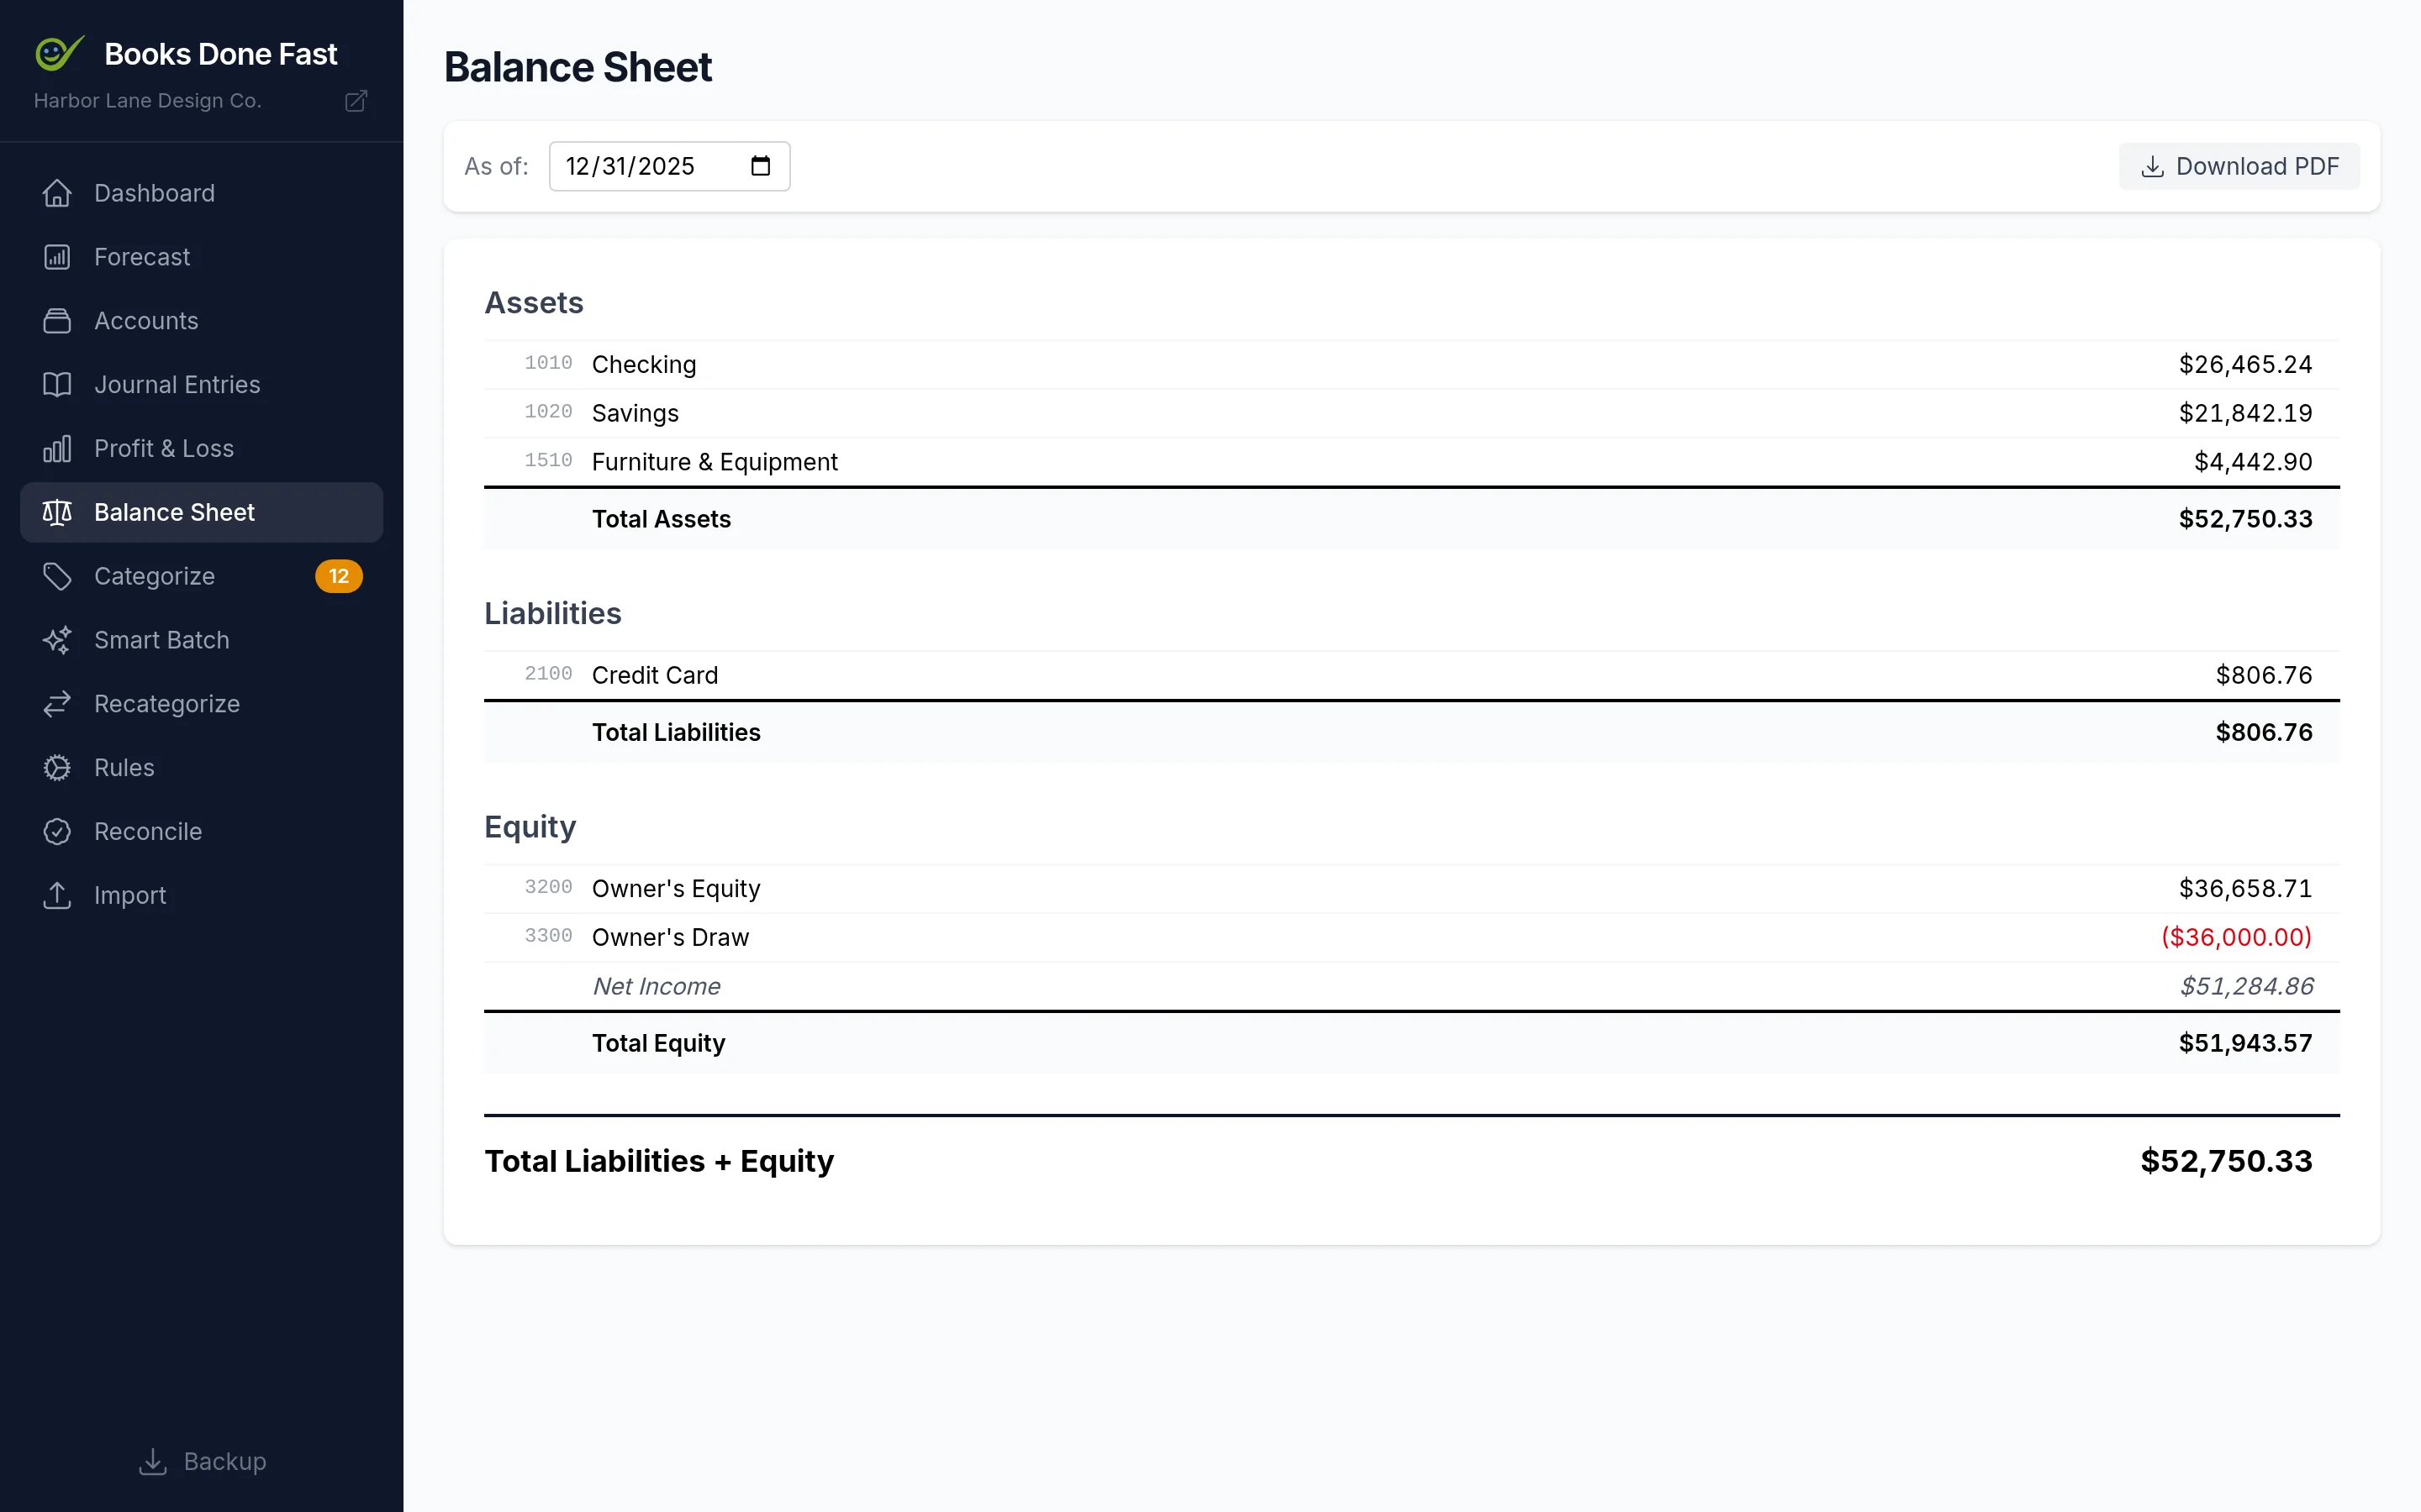Click the Forecast chart icon
The height and width of the screenshot is (1512, 2421).
(57, 257)
